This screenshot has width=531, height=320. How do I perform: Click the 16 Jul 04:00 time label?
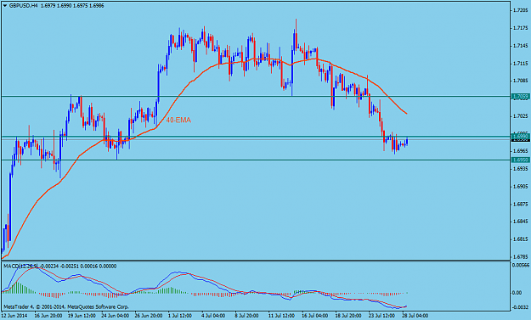pyautogui.click(x=314, y=316)
